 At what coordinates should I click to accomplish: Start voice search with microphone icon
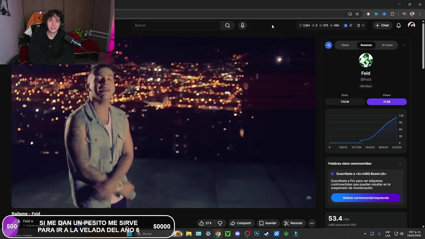[x=242, y=25]
